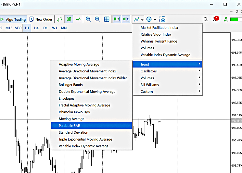Select candlestick chart style icon
The image size is (242, 173).
[69, 19]
